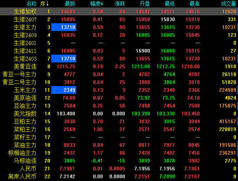Sort by the 最新 column header
Viewport: 238px width, 181px height.
tap(70, 4)
